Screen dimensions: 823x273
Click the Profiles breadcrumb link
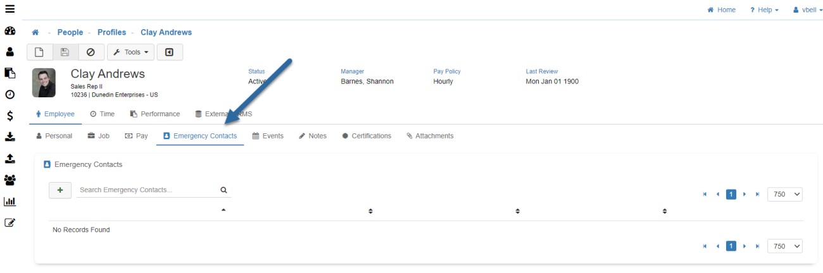[x=111, y=32]
